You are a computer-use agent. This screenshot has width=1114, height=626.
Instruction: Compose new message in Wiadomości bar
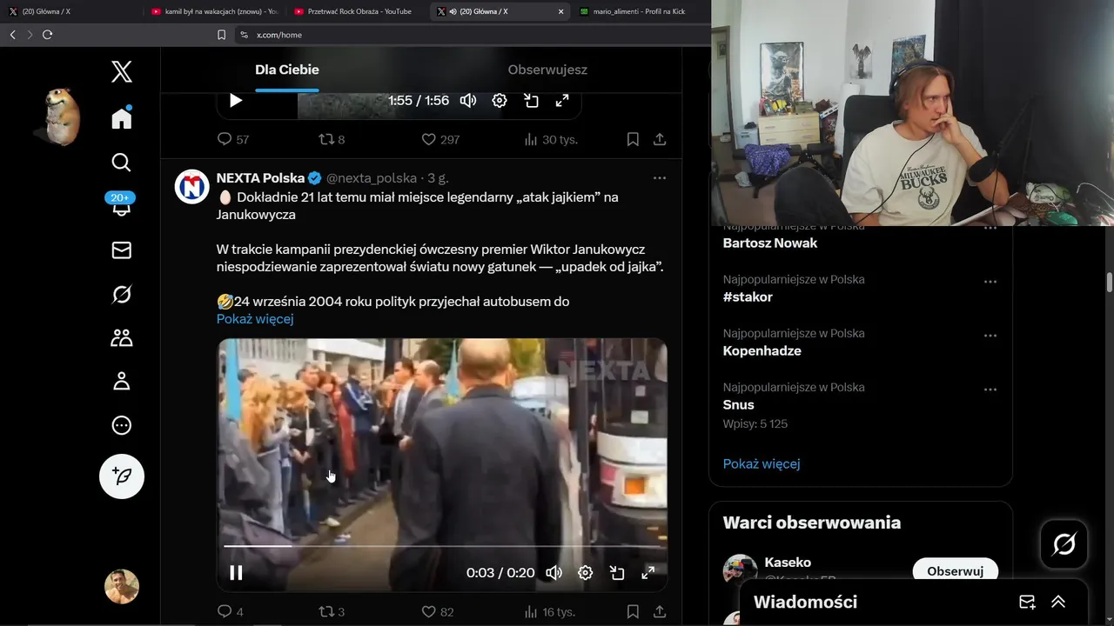[1027, 602]
